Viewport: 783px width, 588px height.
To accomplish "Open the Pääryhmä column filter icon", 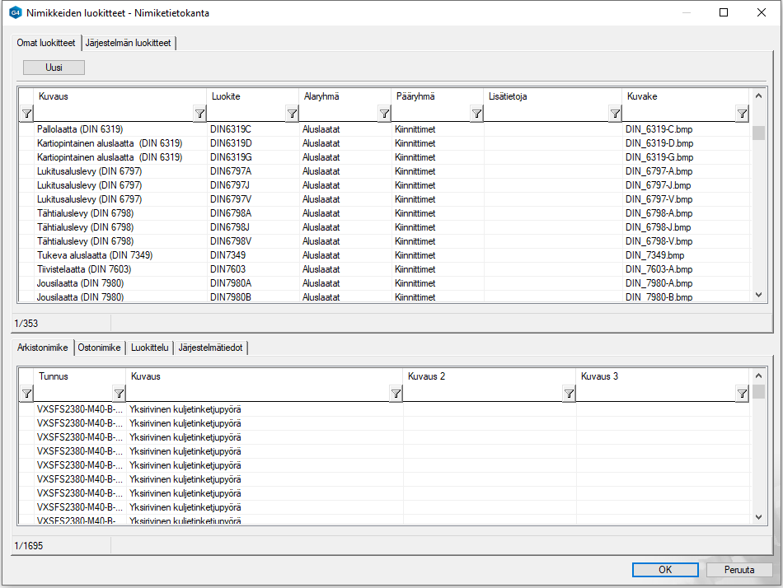I will (x=476, y=114).
